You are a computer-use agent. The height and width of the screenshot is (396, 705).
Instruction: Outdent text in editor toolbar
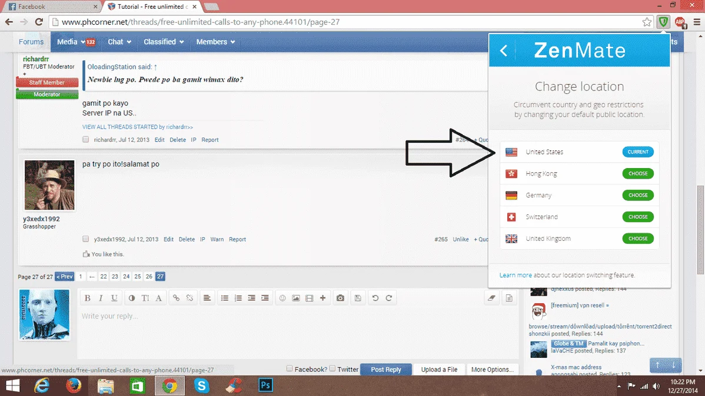pos(251,298)
